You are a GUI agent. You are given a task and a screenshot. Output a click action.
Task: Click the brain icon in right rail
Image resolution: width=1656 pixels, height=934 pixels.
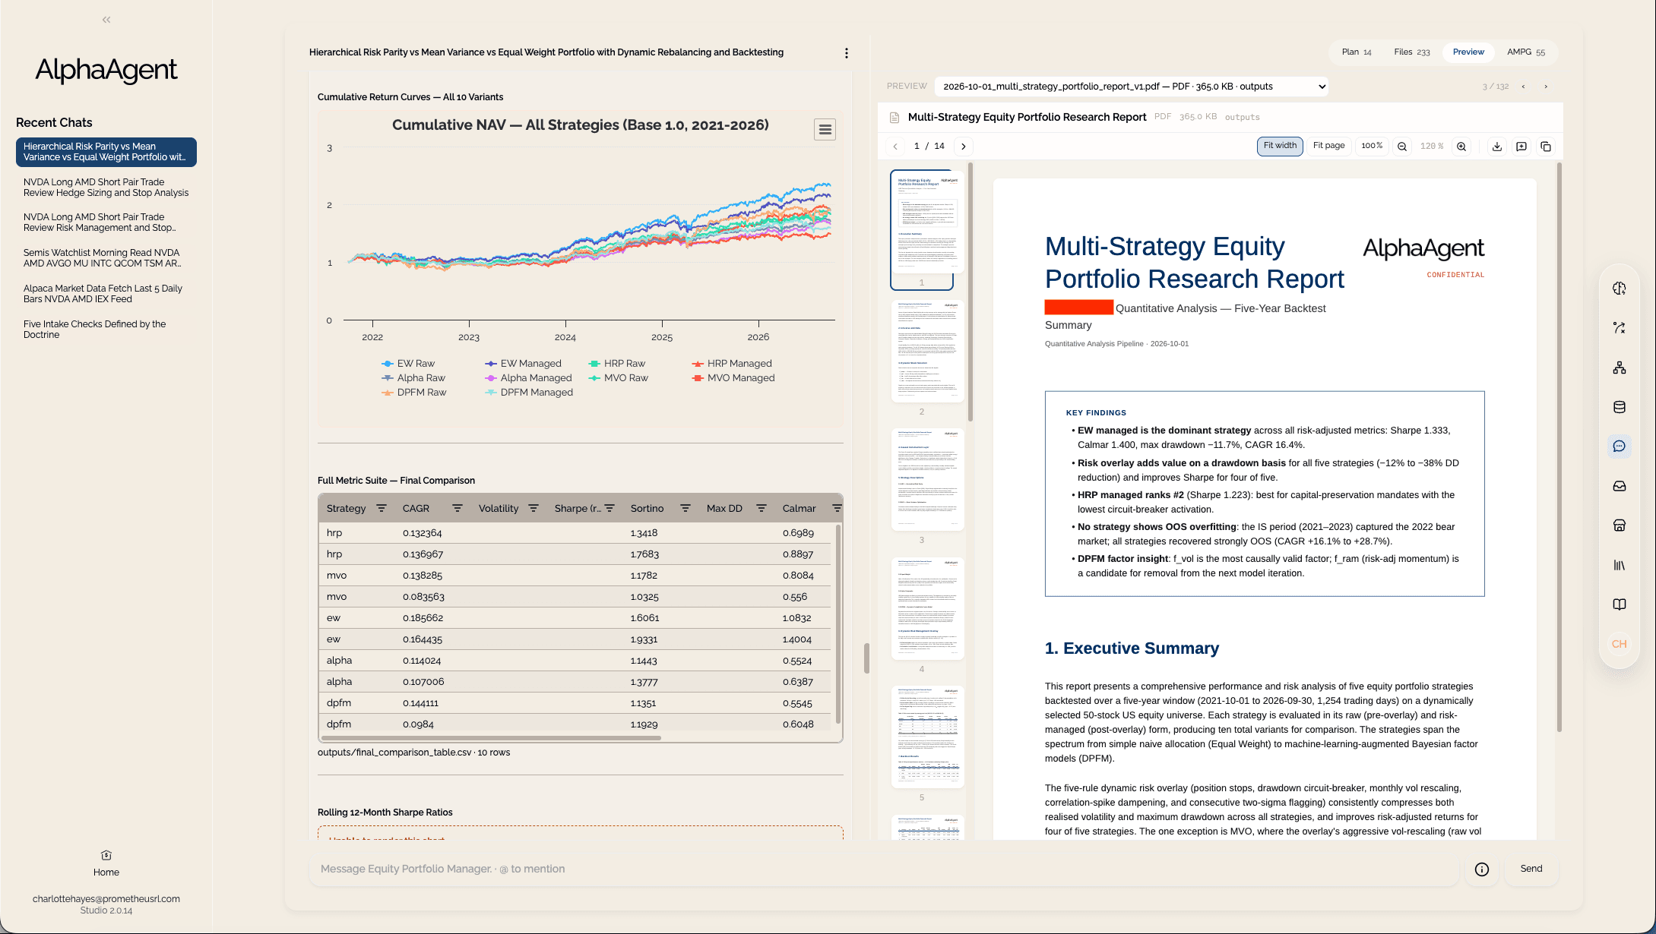pyautogui.click(x=1619, y=289)
